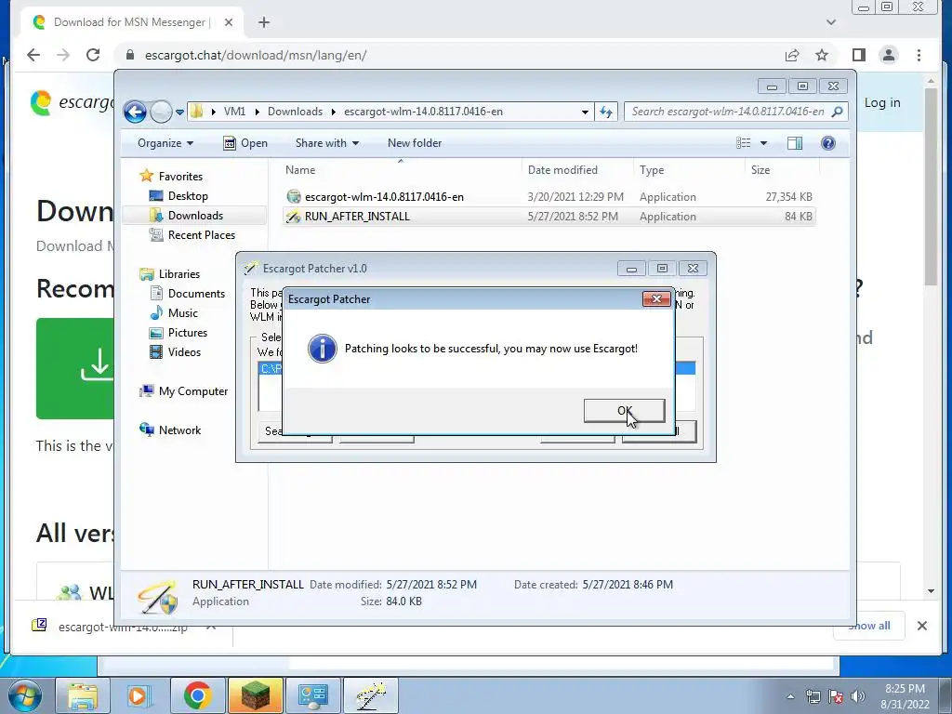Select the RUN_AFTER_INSTALL file

coord(357,216)
